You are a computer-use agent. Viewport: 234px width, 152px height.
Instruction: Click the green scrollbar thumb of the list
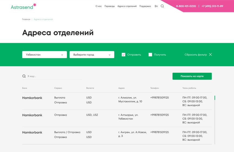(x=215, y=98)
